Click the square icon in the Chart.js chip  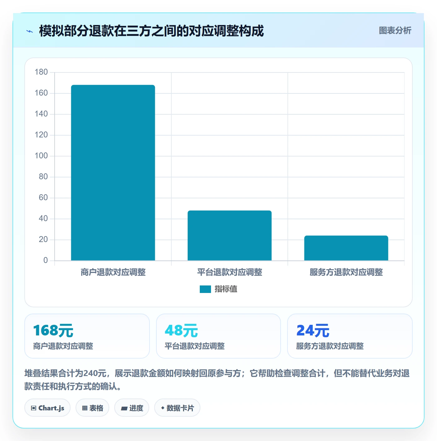click(34, 408)
